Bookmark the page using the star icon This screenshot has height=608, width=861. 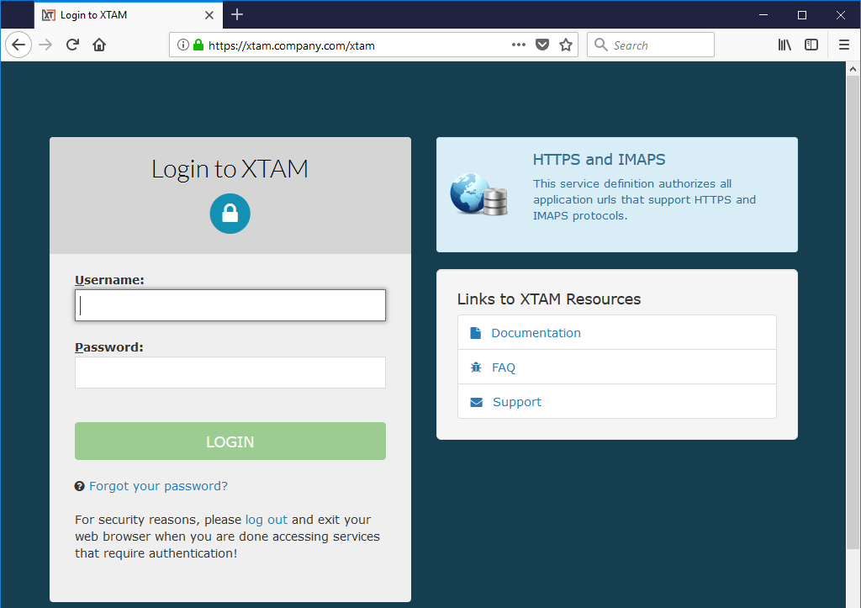[566, 45]
